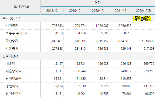155x97 pixels.
Task: Click the net income value 48,004
Action: (81, 94)
